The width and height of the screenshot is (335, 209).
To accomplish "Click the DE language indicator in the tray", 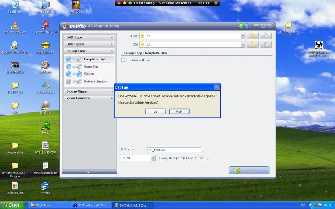I will 303,205.
